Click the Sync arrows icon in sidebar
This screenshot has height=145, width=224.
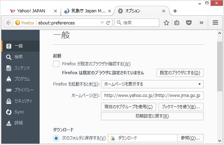[9, 112]
